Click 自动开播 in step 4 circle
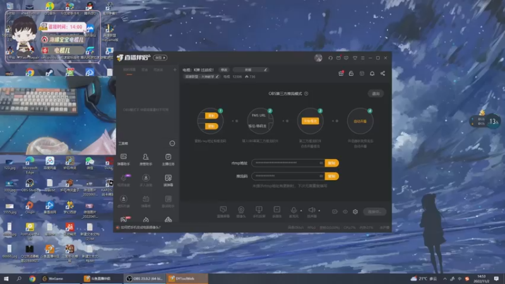Image resolution: width=505 pixels, height=284 pixels. click(360, 121)
